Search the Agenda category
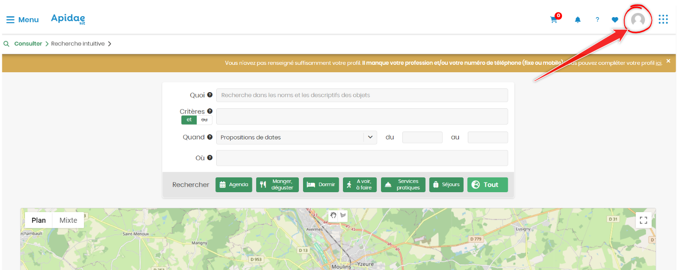 234,185
